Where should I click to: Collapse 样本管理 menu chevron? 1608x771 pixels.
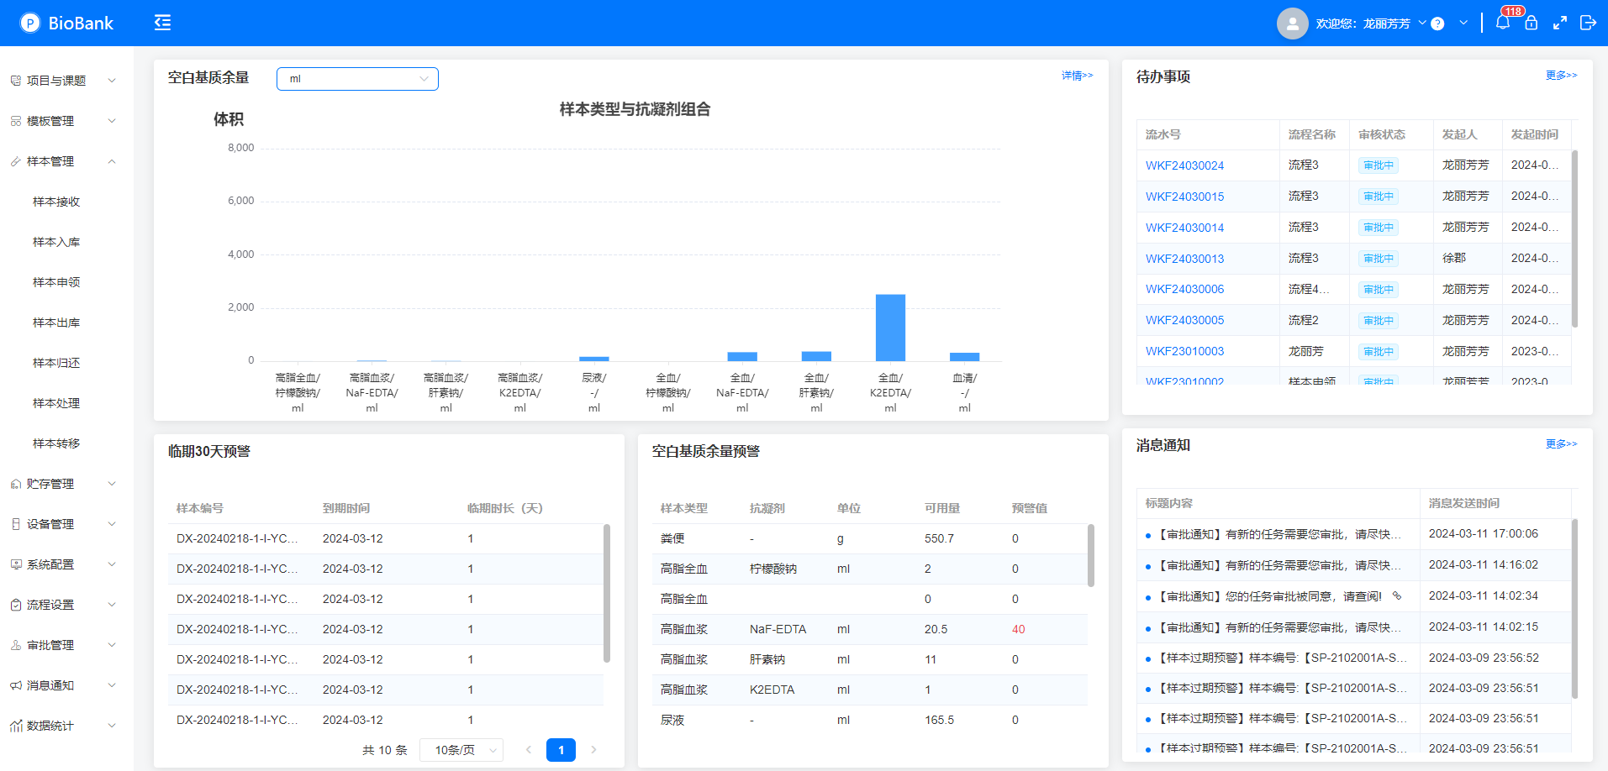click(x=112, y=161)
